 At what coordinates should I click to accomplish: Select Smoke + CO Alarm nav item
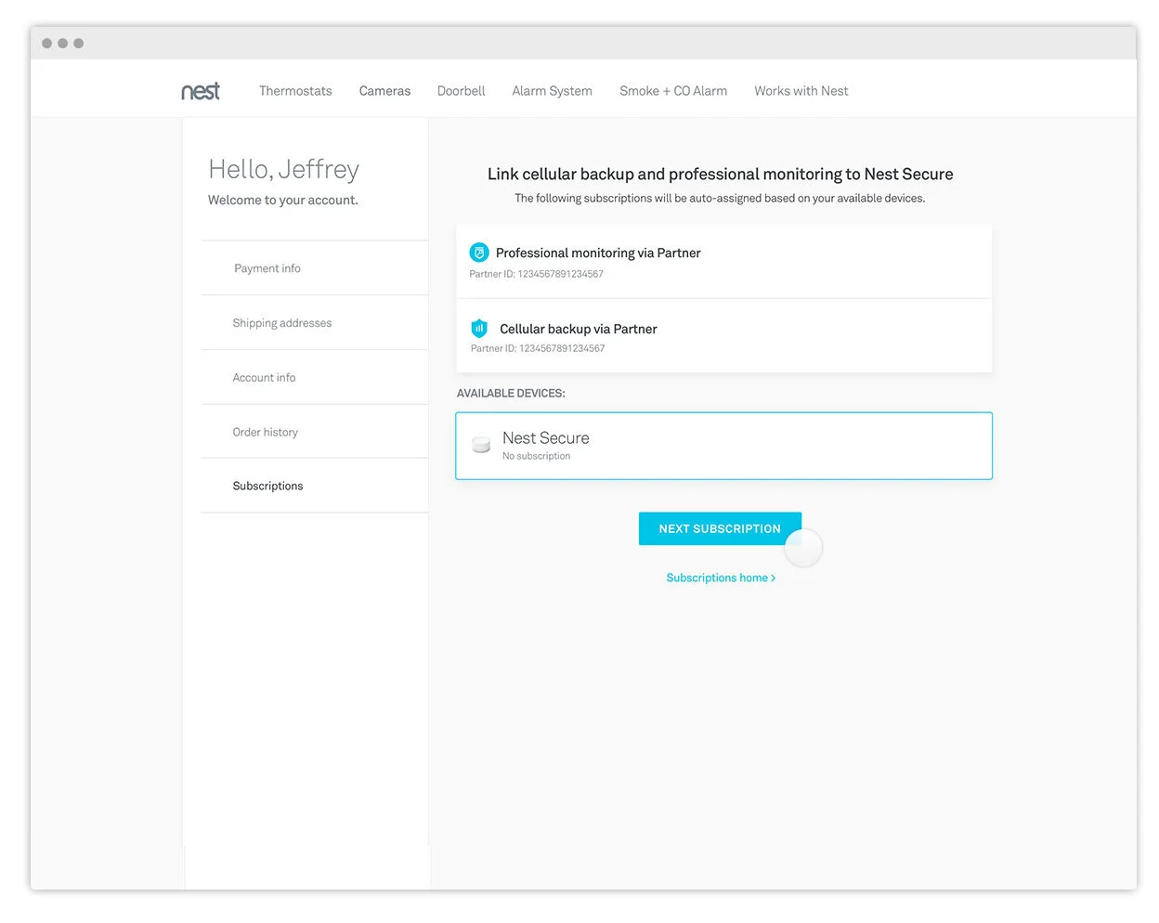673,91
